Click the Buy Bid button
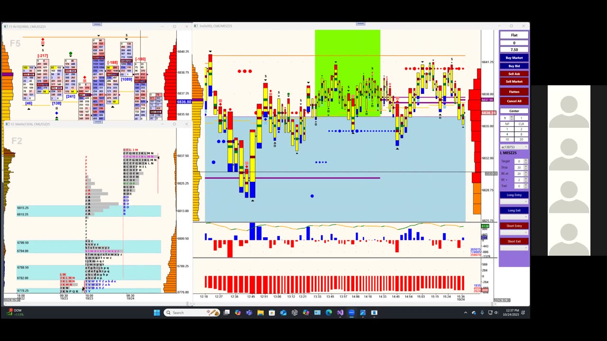607x341 pixels. (514, 66)
